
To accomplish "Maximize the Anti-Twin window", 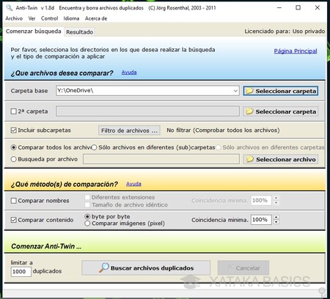I will tap(298, 7).
